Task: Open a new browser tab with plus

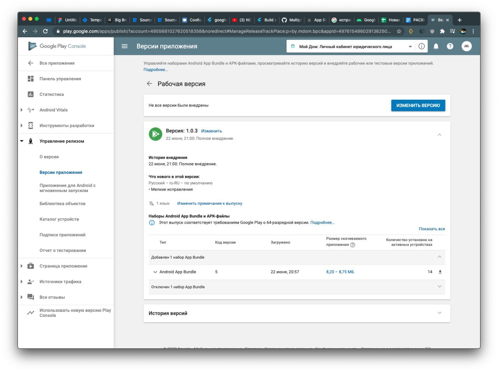Action: click(x=459, y=20)
